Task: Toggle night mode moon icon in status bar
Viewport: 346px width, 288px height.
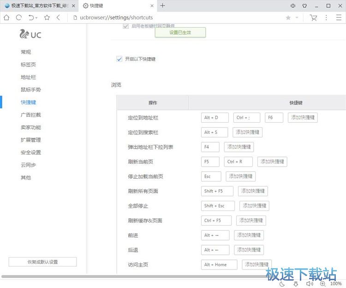Action: tap(282, 284)
